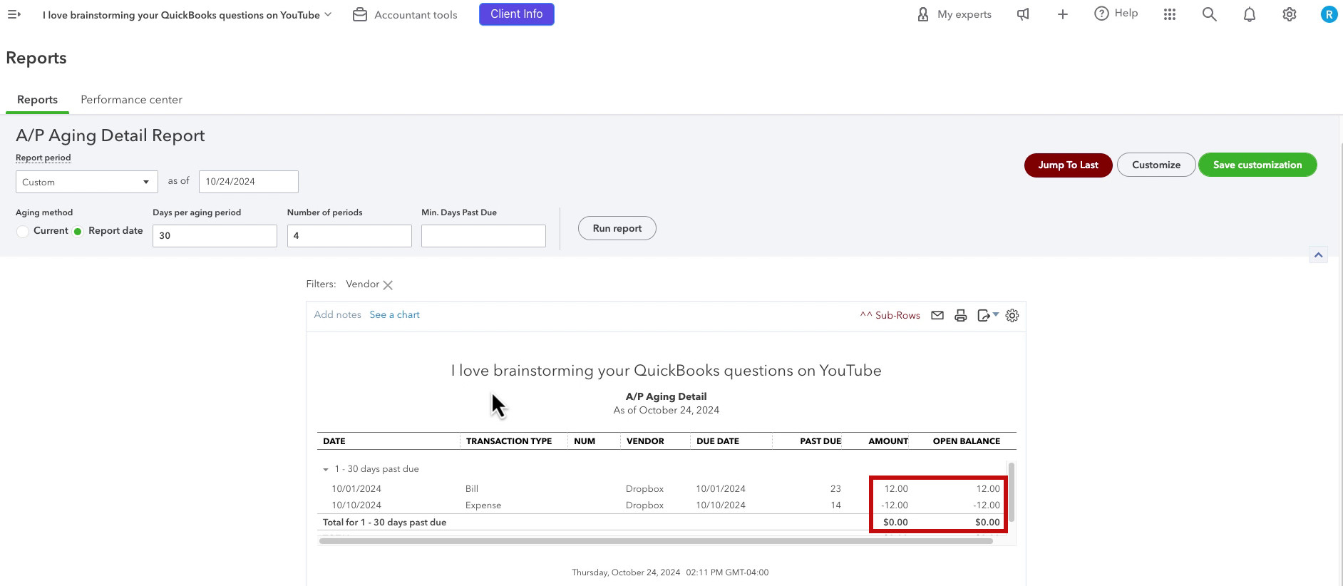Click the TRANSACTION TYPE column header
1343x586 pixels.
(x=509, y=441)
